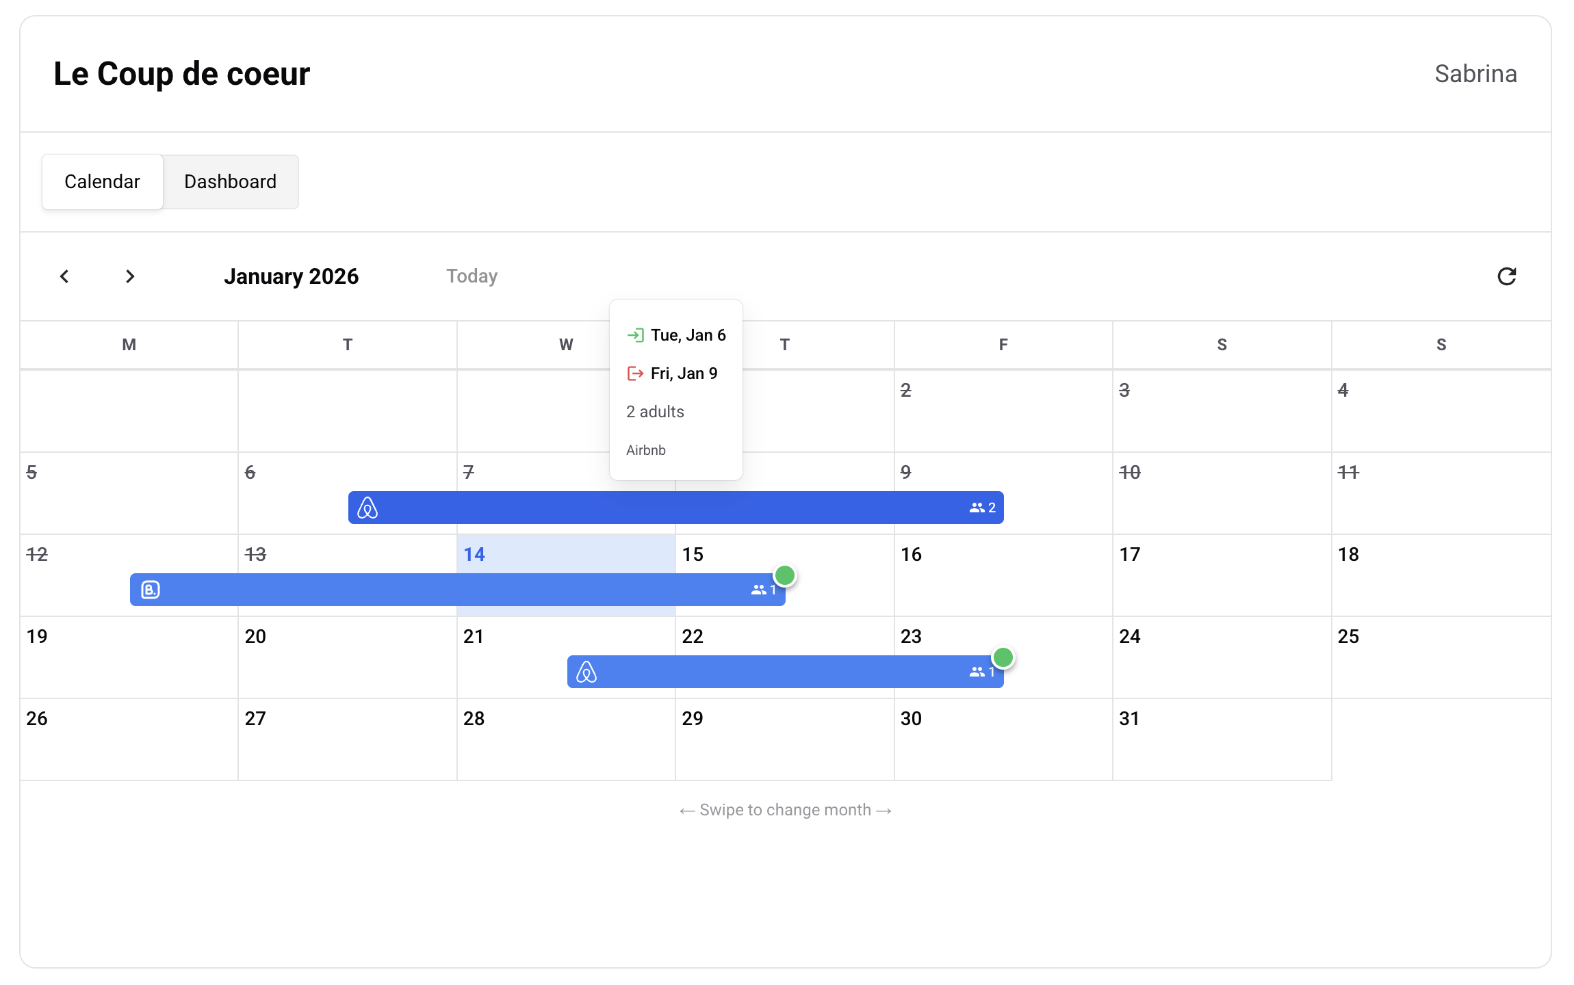The width and height of the screenshot is (1574, 985).
Task: Open Sabrina user menu
Action: click(x=1475, y=74)
